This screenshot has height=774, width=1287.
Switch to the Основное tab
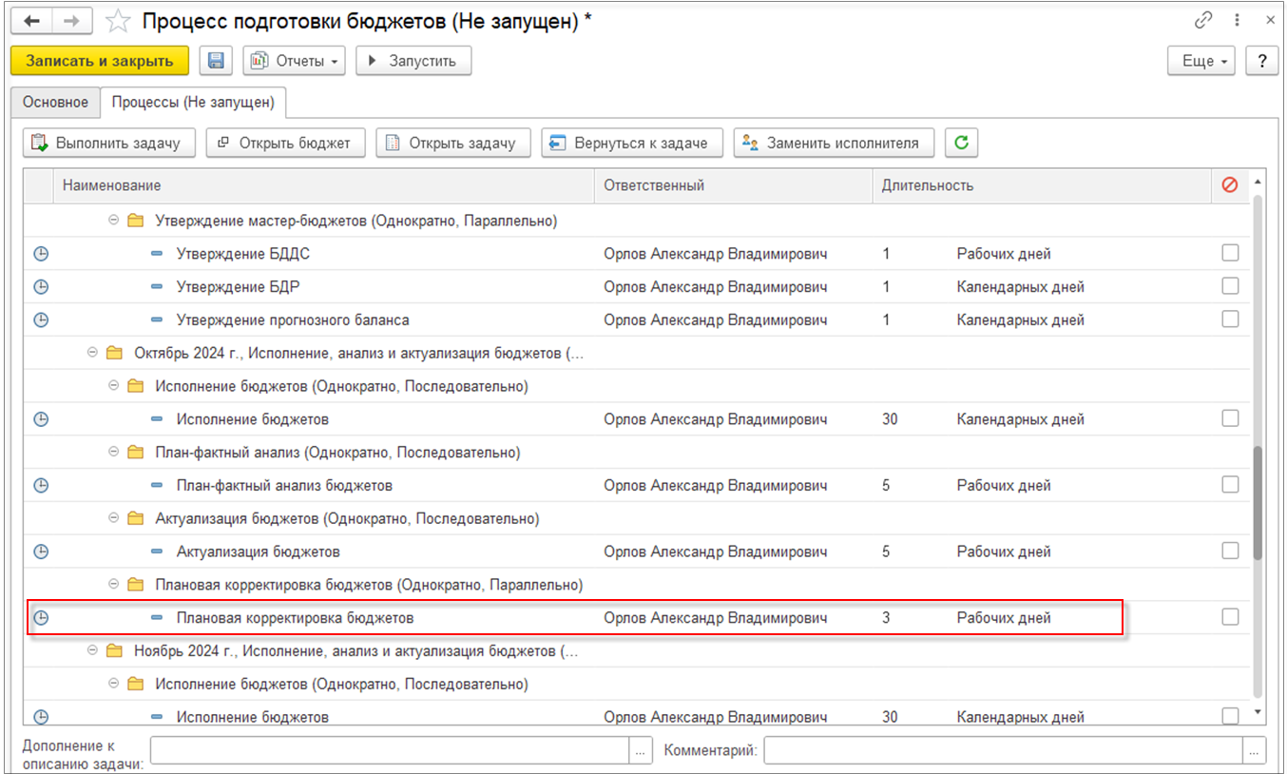55,102
